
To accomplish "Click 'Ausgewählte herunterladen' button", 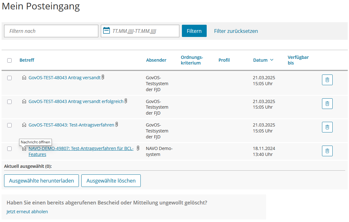I will click(x=41, y=181).
